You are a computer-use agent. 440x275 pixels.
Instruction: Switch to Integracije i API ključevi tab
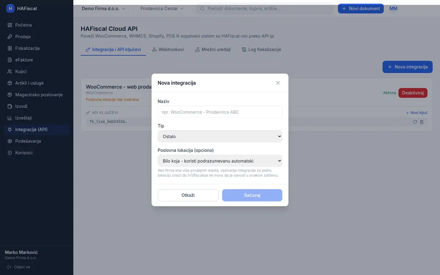point(113,49)
